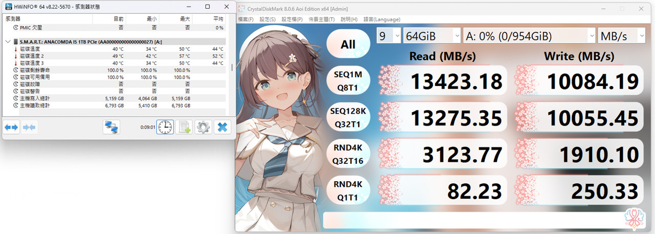
Task: Click the RND4K Q1T1 write result 250.33
Action: 579,192
